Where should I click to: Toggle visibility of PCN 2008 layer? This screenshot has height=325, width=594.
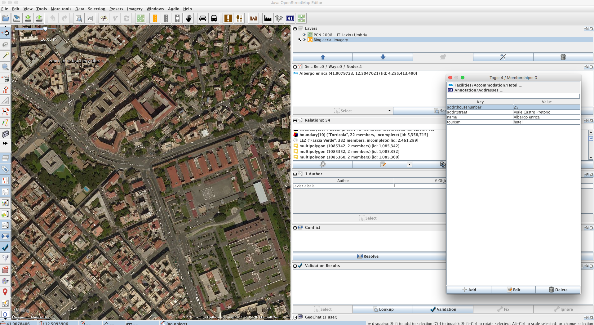pyautogui.click(x=304, y=35)
